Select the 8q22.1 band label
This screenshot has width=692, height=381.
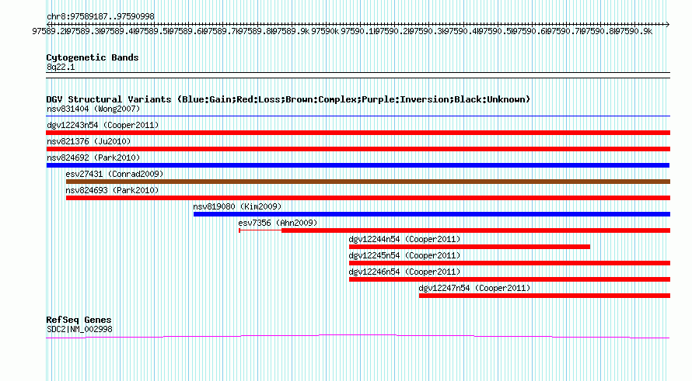click(61, 67)
